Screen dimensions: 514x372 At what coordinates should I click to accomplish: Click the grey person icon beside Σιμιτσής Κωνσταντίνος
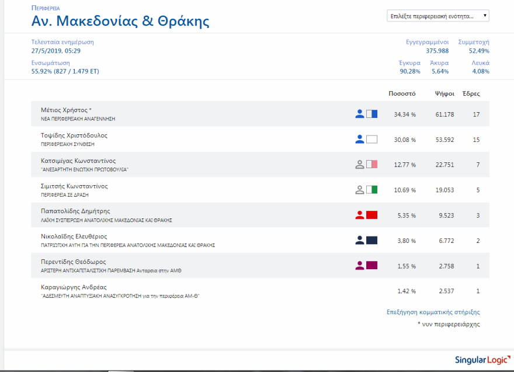360,190
